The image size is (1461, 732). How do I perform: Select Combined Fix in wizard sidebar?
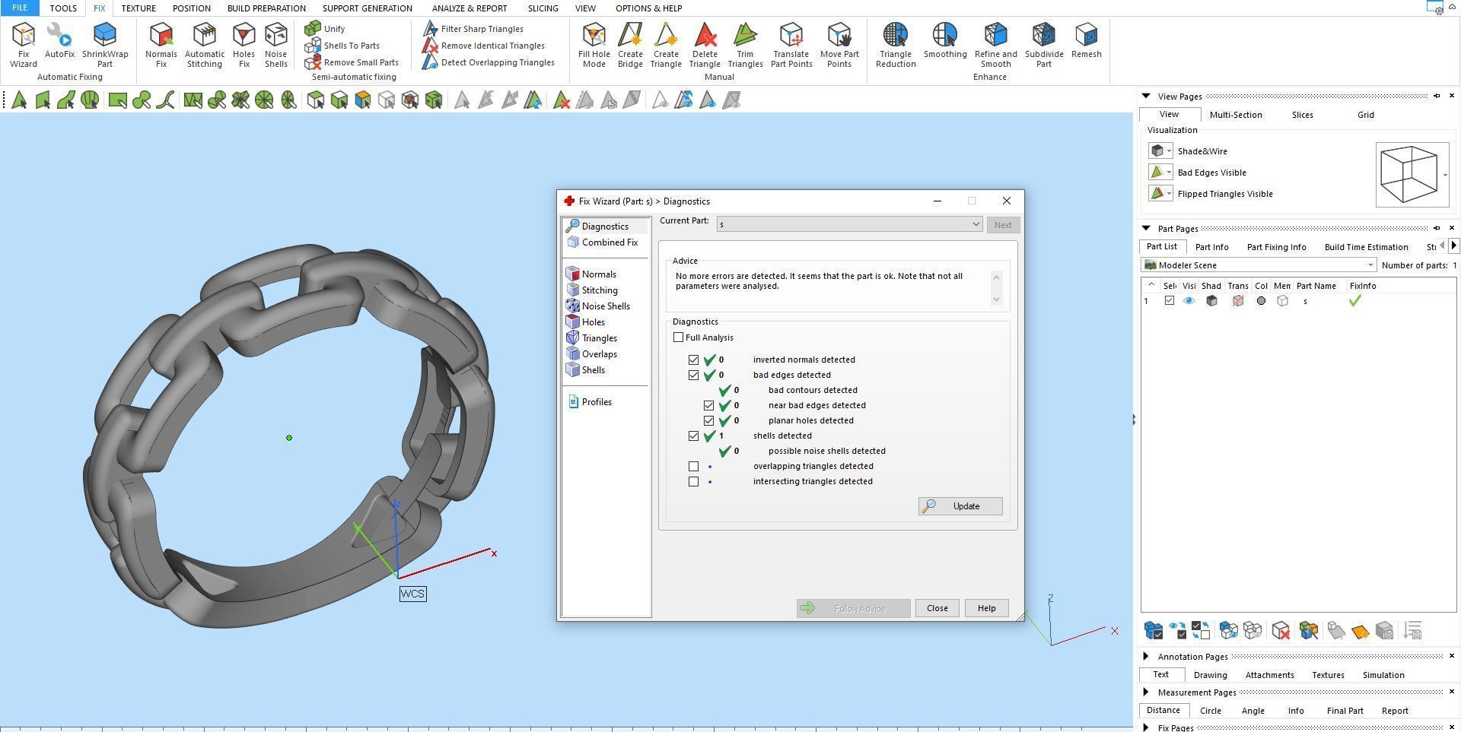click(x=602, y=242)
